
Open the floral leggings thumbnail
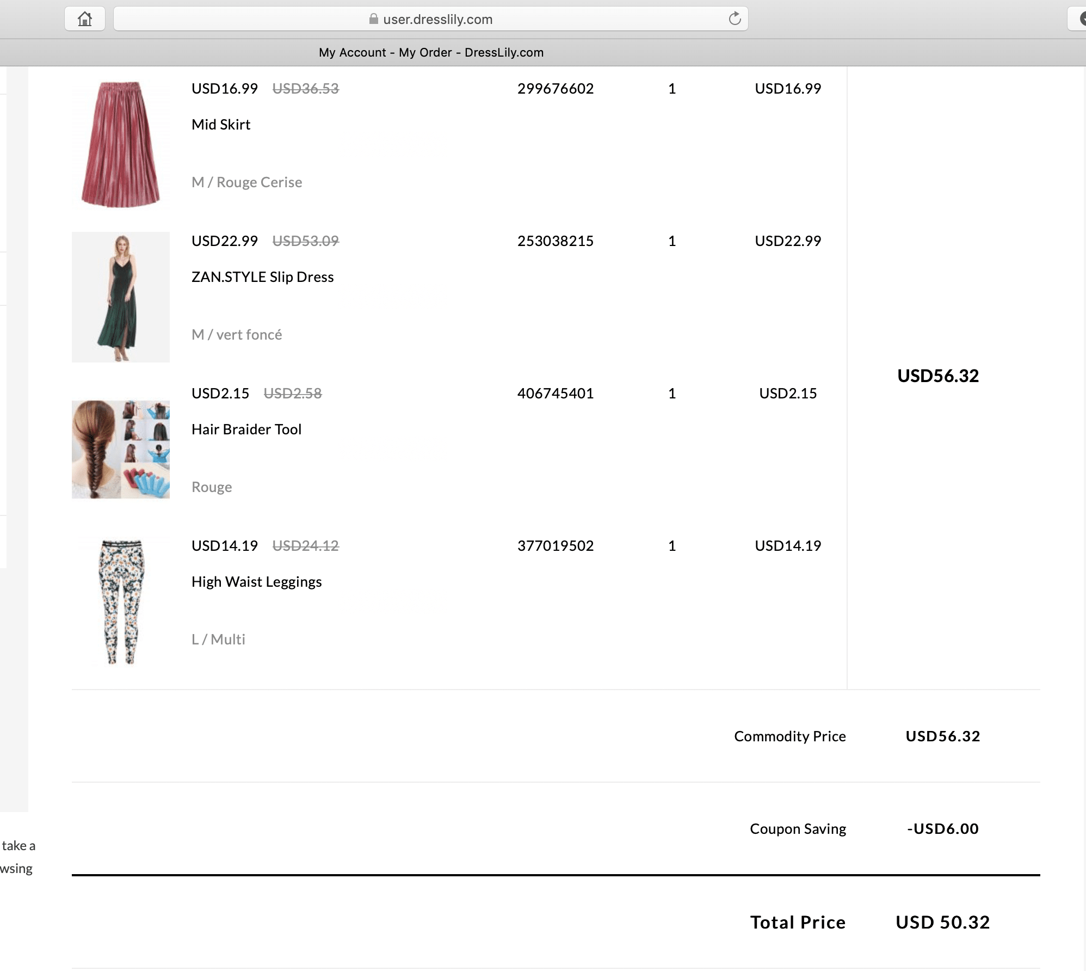(120, 601)
